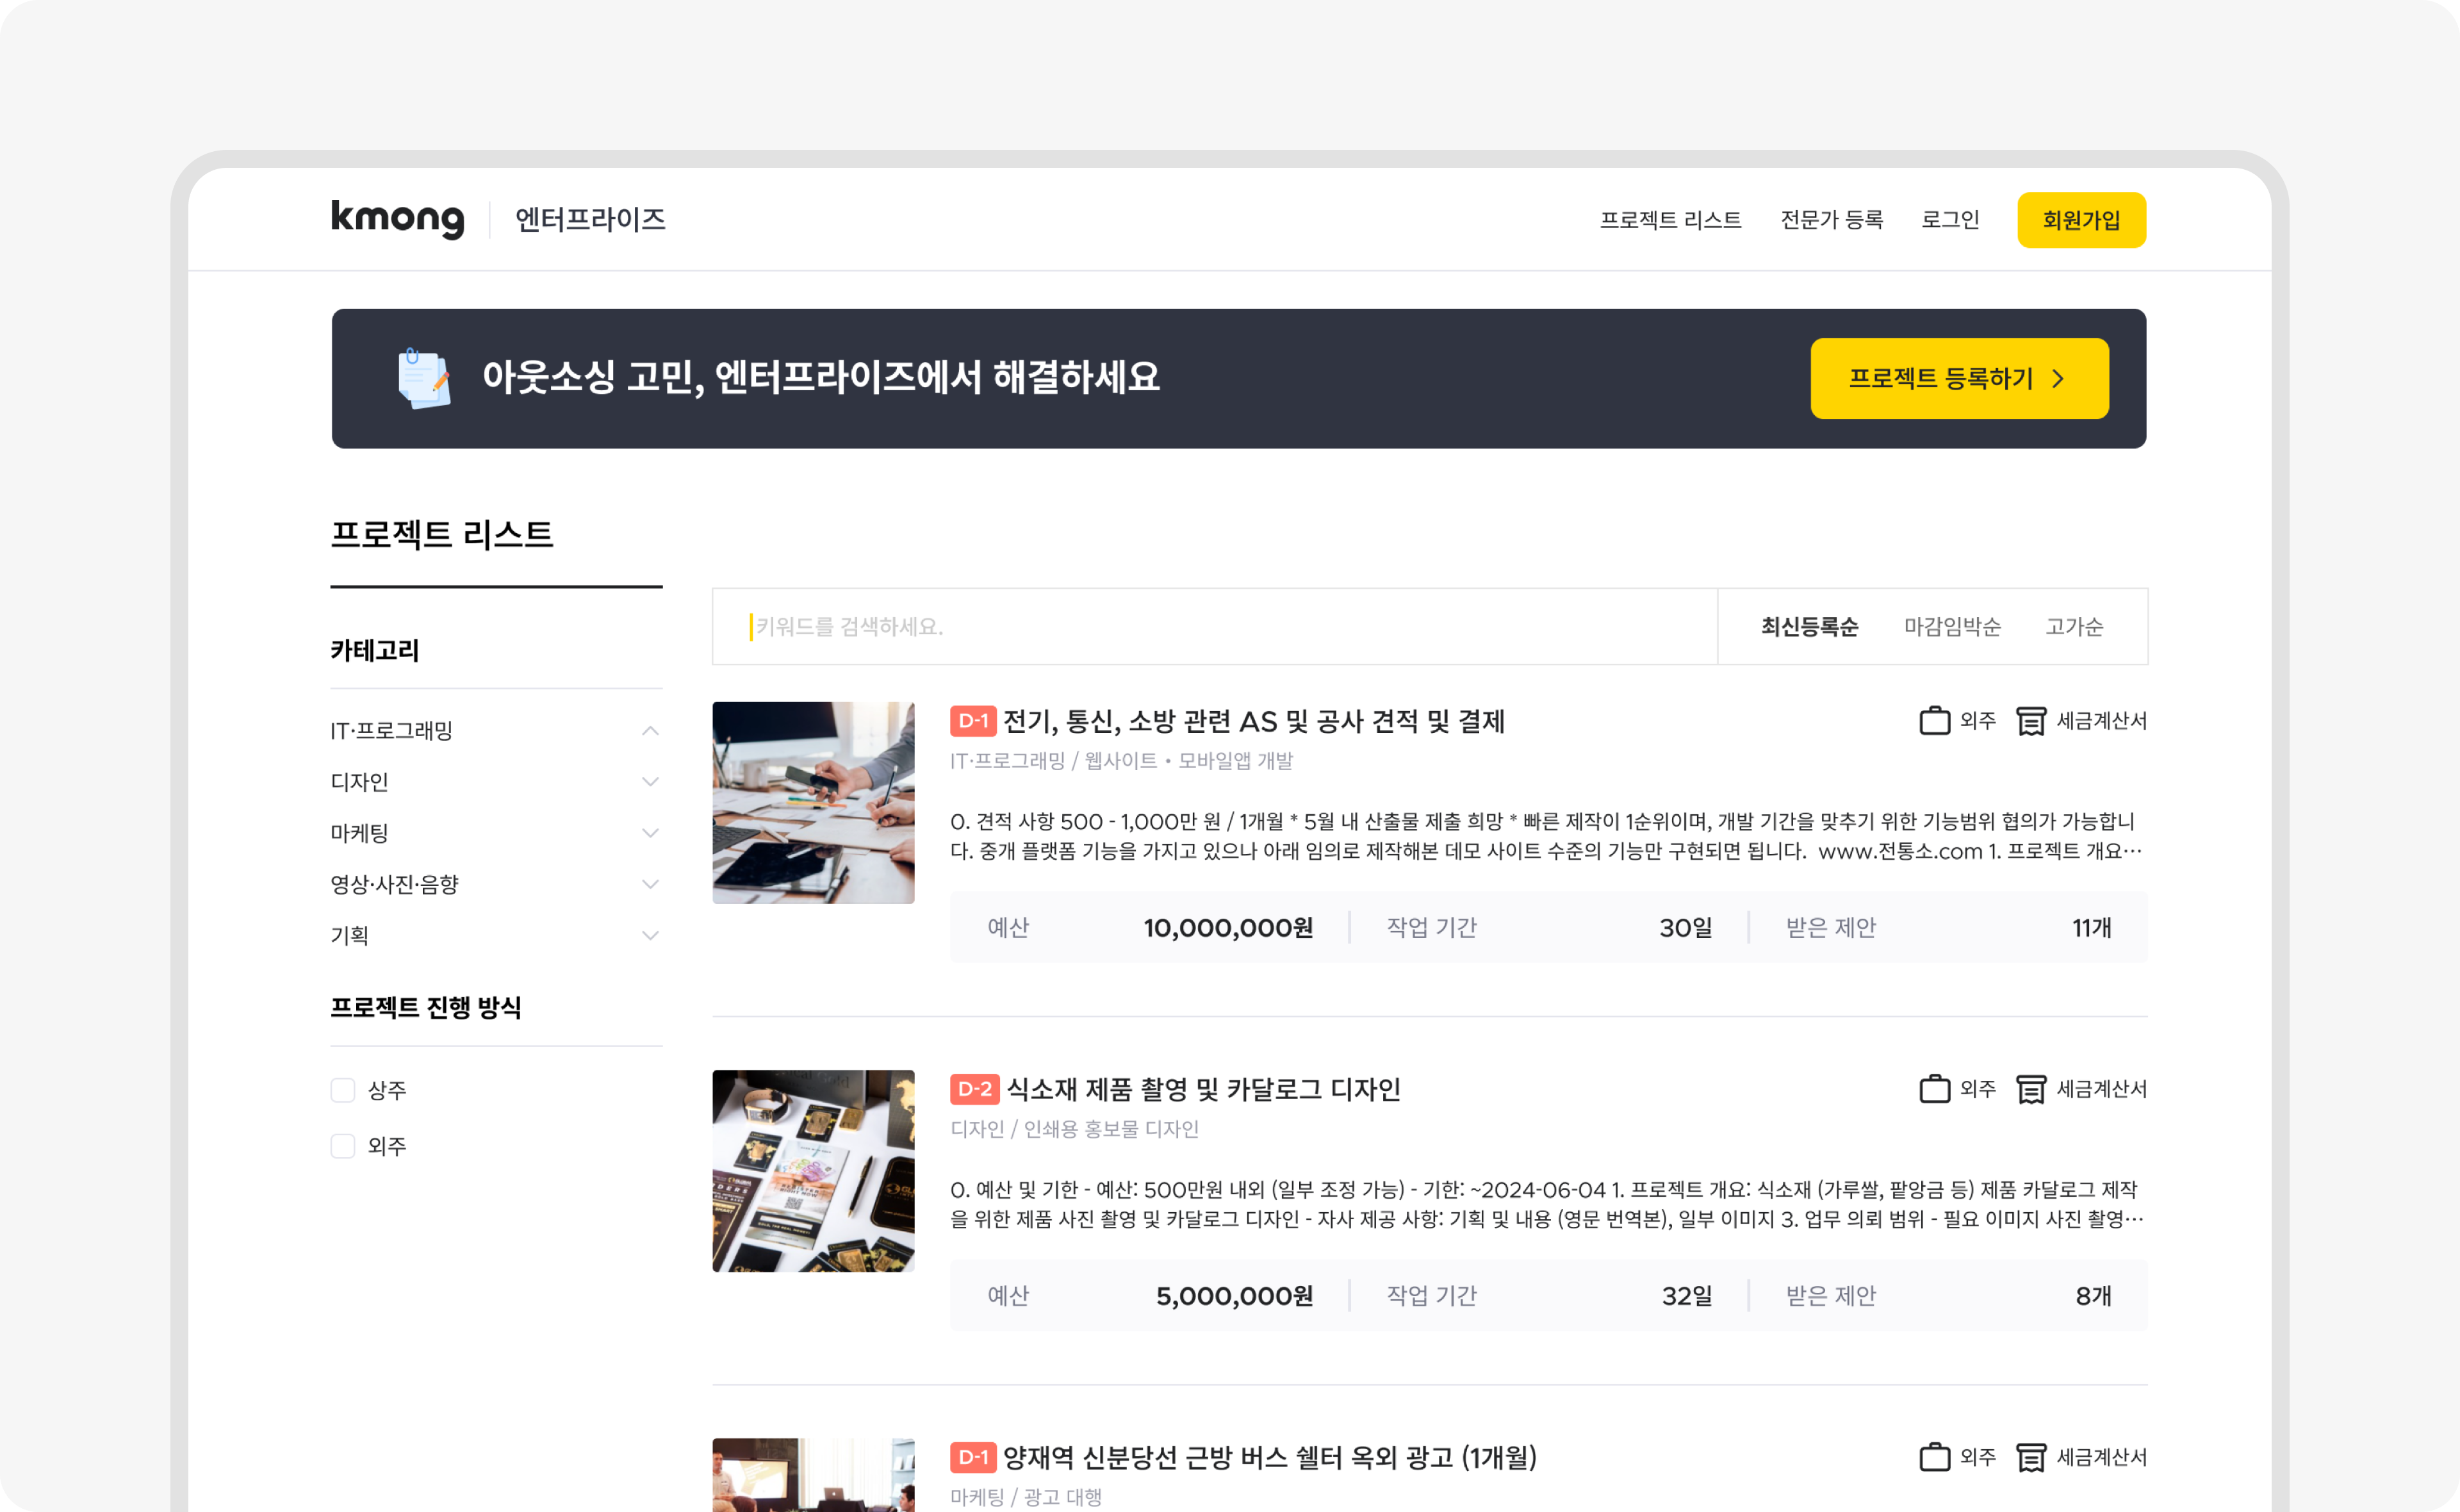
Task: Sort by 고가순
Action: (x=2074, y=627)
